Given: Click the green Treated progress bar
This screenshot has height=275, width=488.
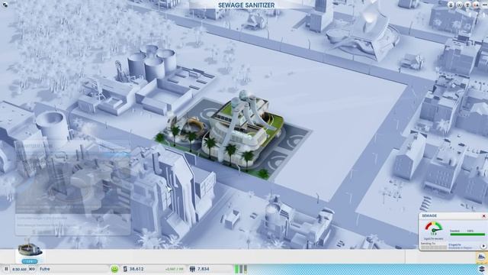Looking at the screenshot, I should click(467, 235).
